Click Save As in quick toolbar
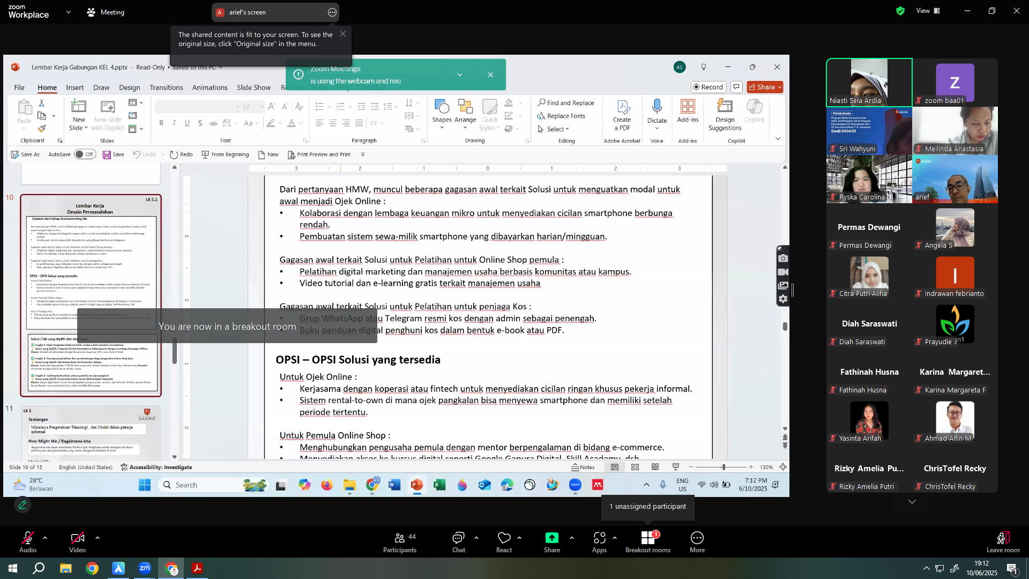 pyautogui.click(x=25, y=154)
